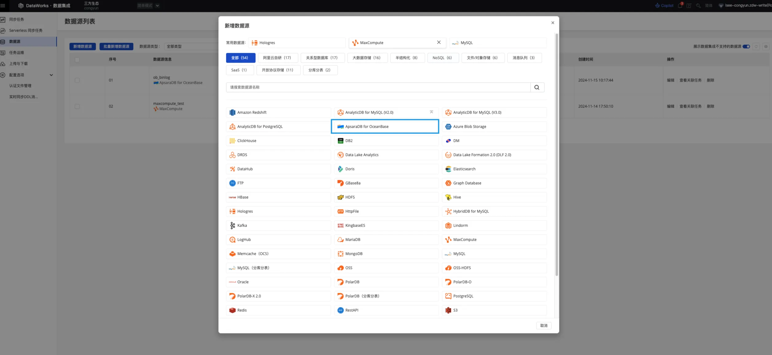Choose MySQL from common data sources

click(x=498, y=43)
